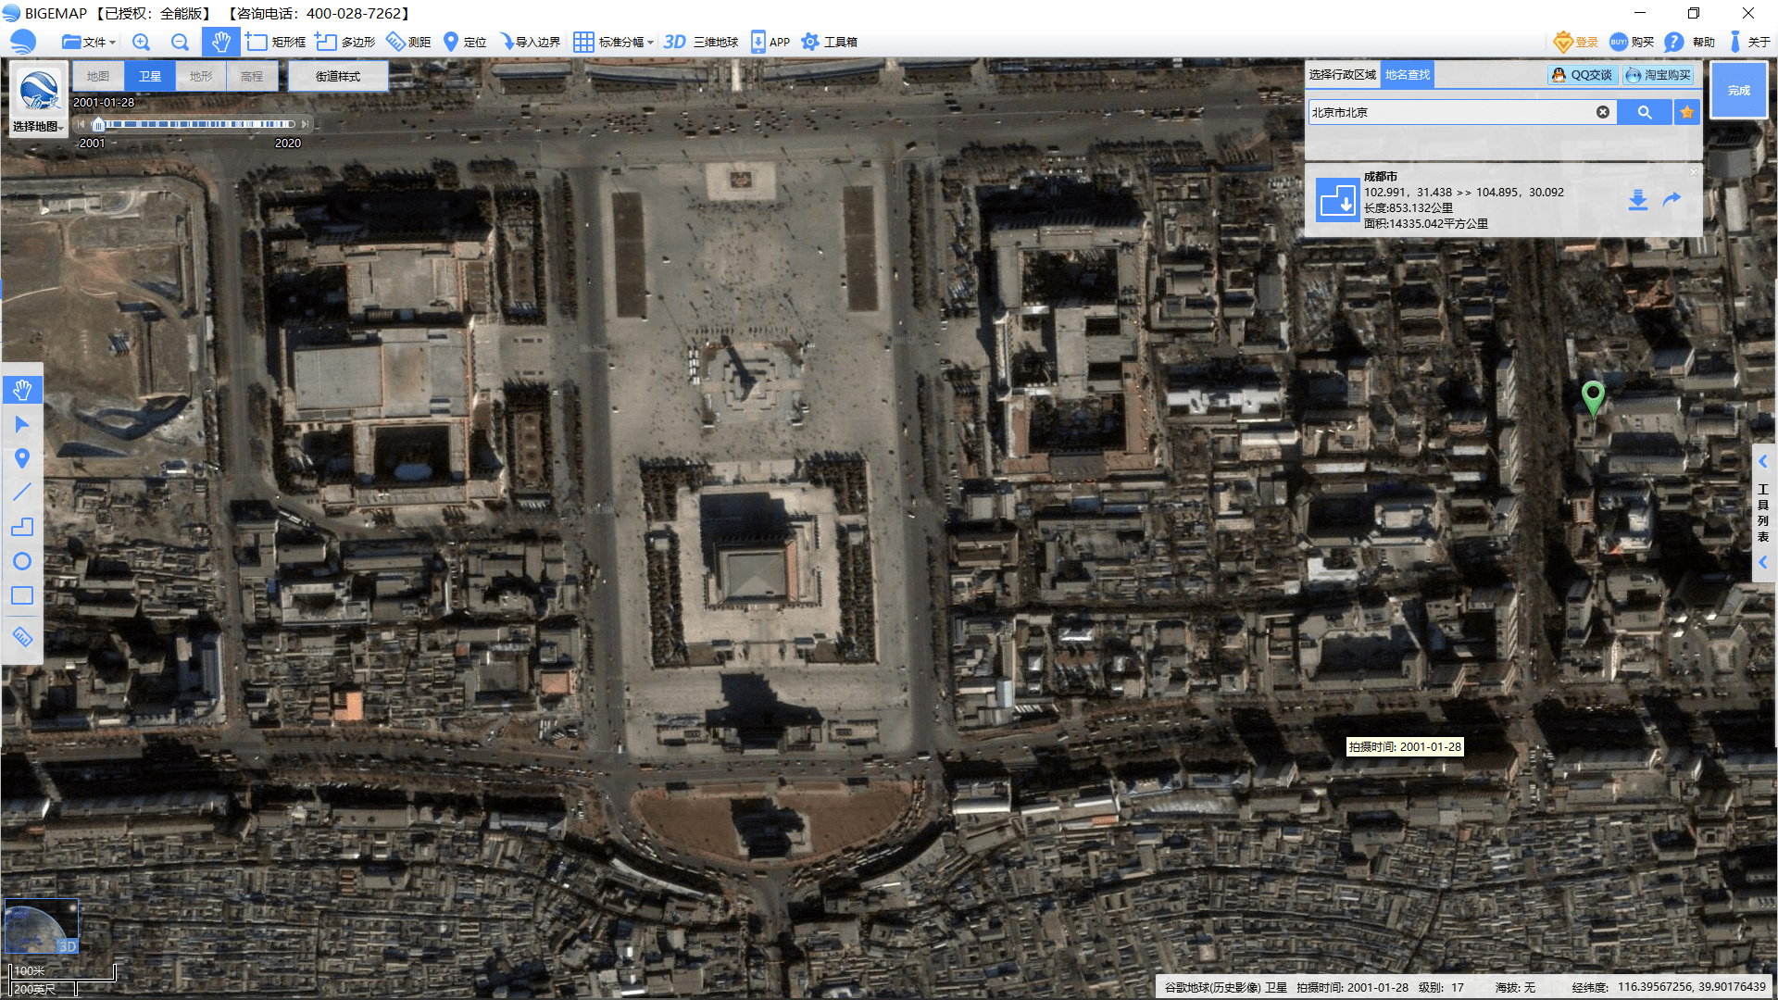Switch to the 卫星 satellite tab
The width and height of the screenshot is (1778, 1000).
[x=150, y=76]
